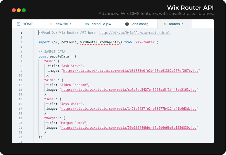The image size is (226, 155).
Task: Activate the routers.js tab
Action: [x=175, y=24]
